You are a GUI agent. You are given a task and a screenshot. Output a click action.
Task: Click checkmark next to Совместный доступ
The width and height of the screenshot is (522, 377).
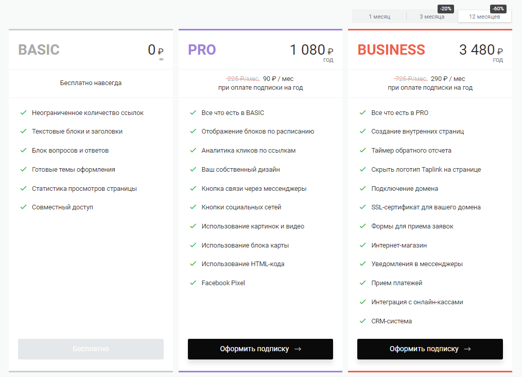tap(23, 207)
